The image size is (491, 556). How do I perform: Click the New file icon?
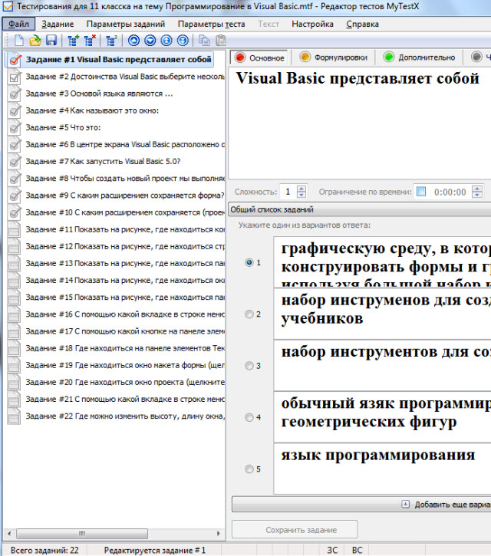coord(19,41)
